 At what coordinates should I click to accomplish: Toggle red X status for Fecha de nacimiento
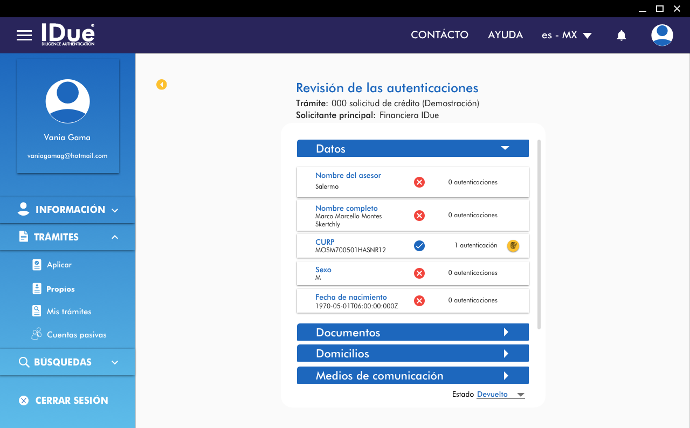pyautogui.click(x=419, y=300)
